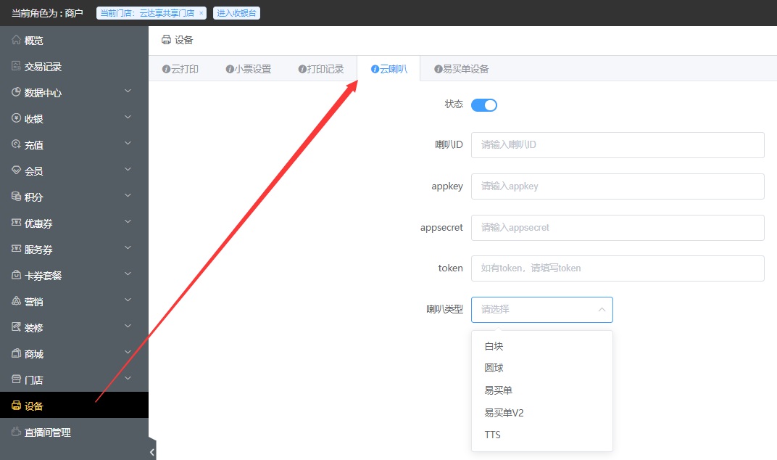This screenshot has width=777, height=460.
Task: Choose 白块 from speaker type list
Action: click(542, 346)
